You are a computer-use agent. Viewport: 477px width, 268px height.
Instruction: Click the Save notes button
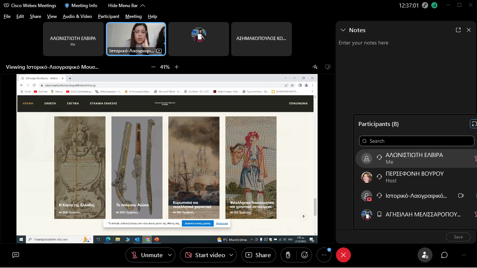pyautogui.click(x=458, y=237)
